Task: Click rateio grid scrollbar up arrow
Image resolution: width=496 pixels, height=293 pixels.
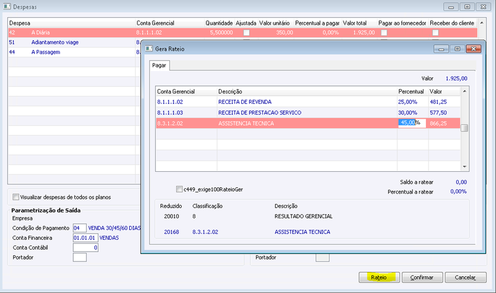Action: click(464, 91)
